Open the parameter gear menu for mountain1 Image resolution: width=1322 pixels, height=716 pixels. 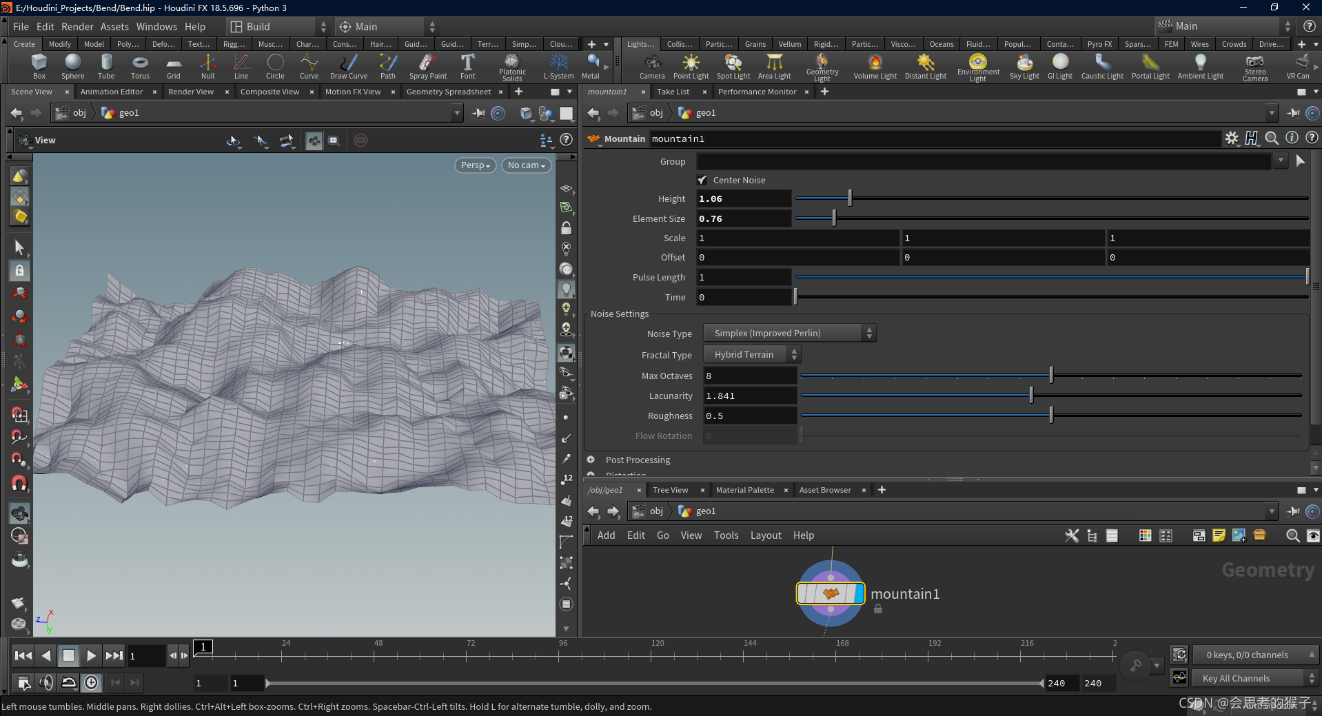pyautogui.click(x=1231, y=139)
